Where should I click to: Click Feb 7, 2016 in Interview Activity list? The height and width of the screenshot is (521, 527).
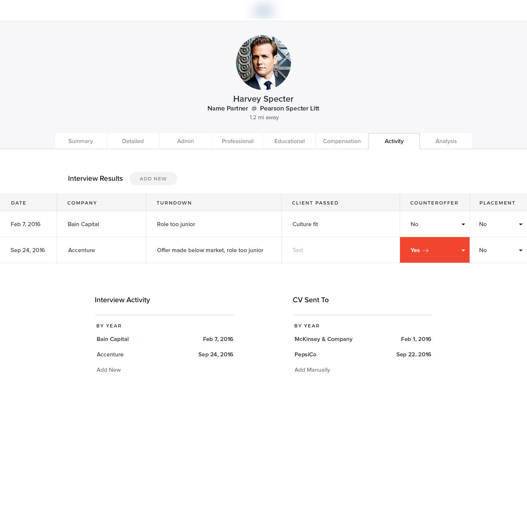[218, 339]
